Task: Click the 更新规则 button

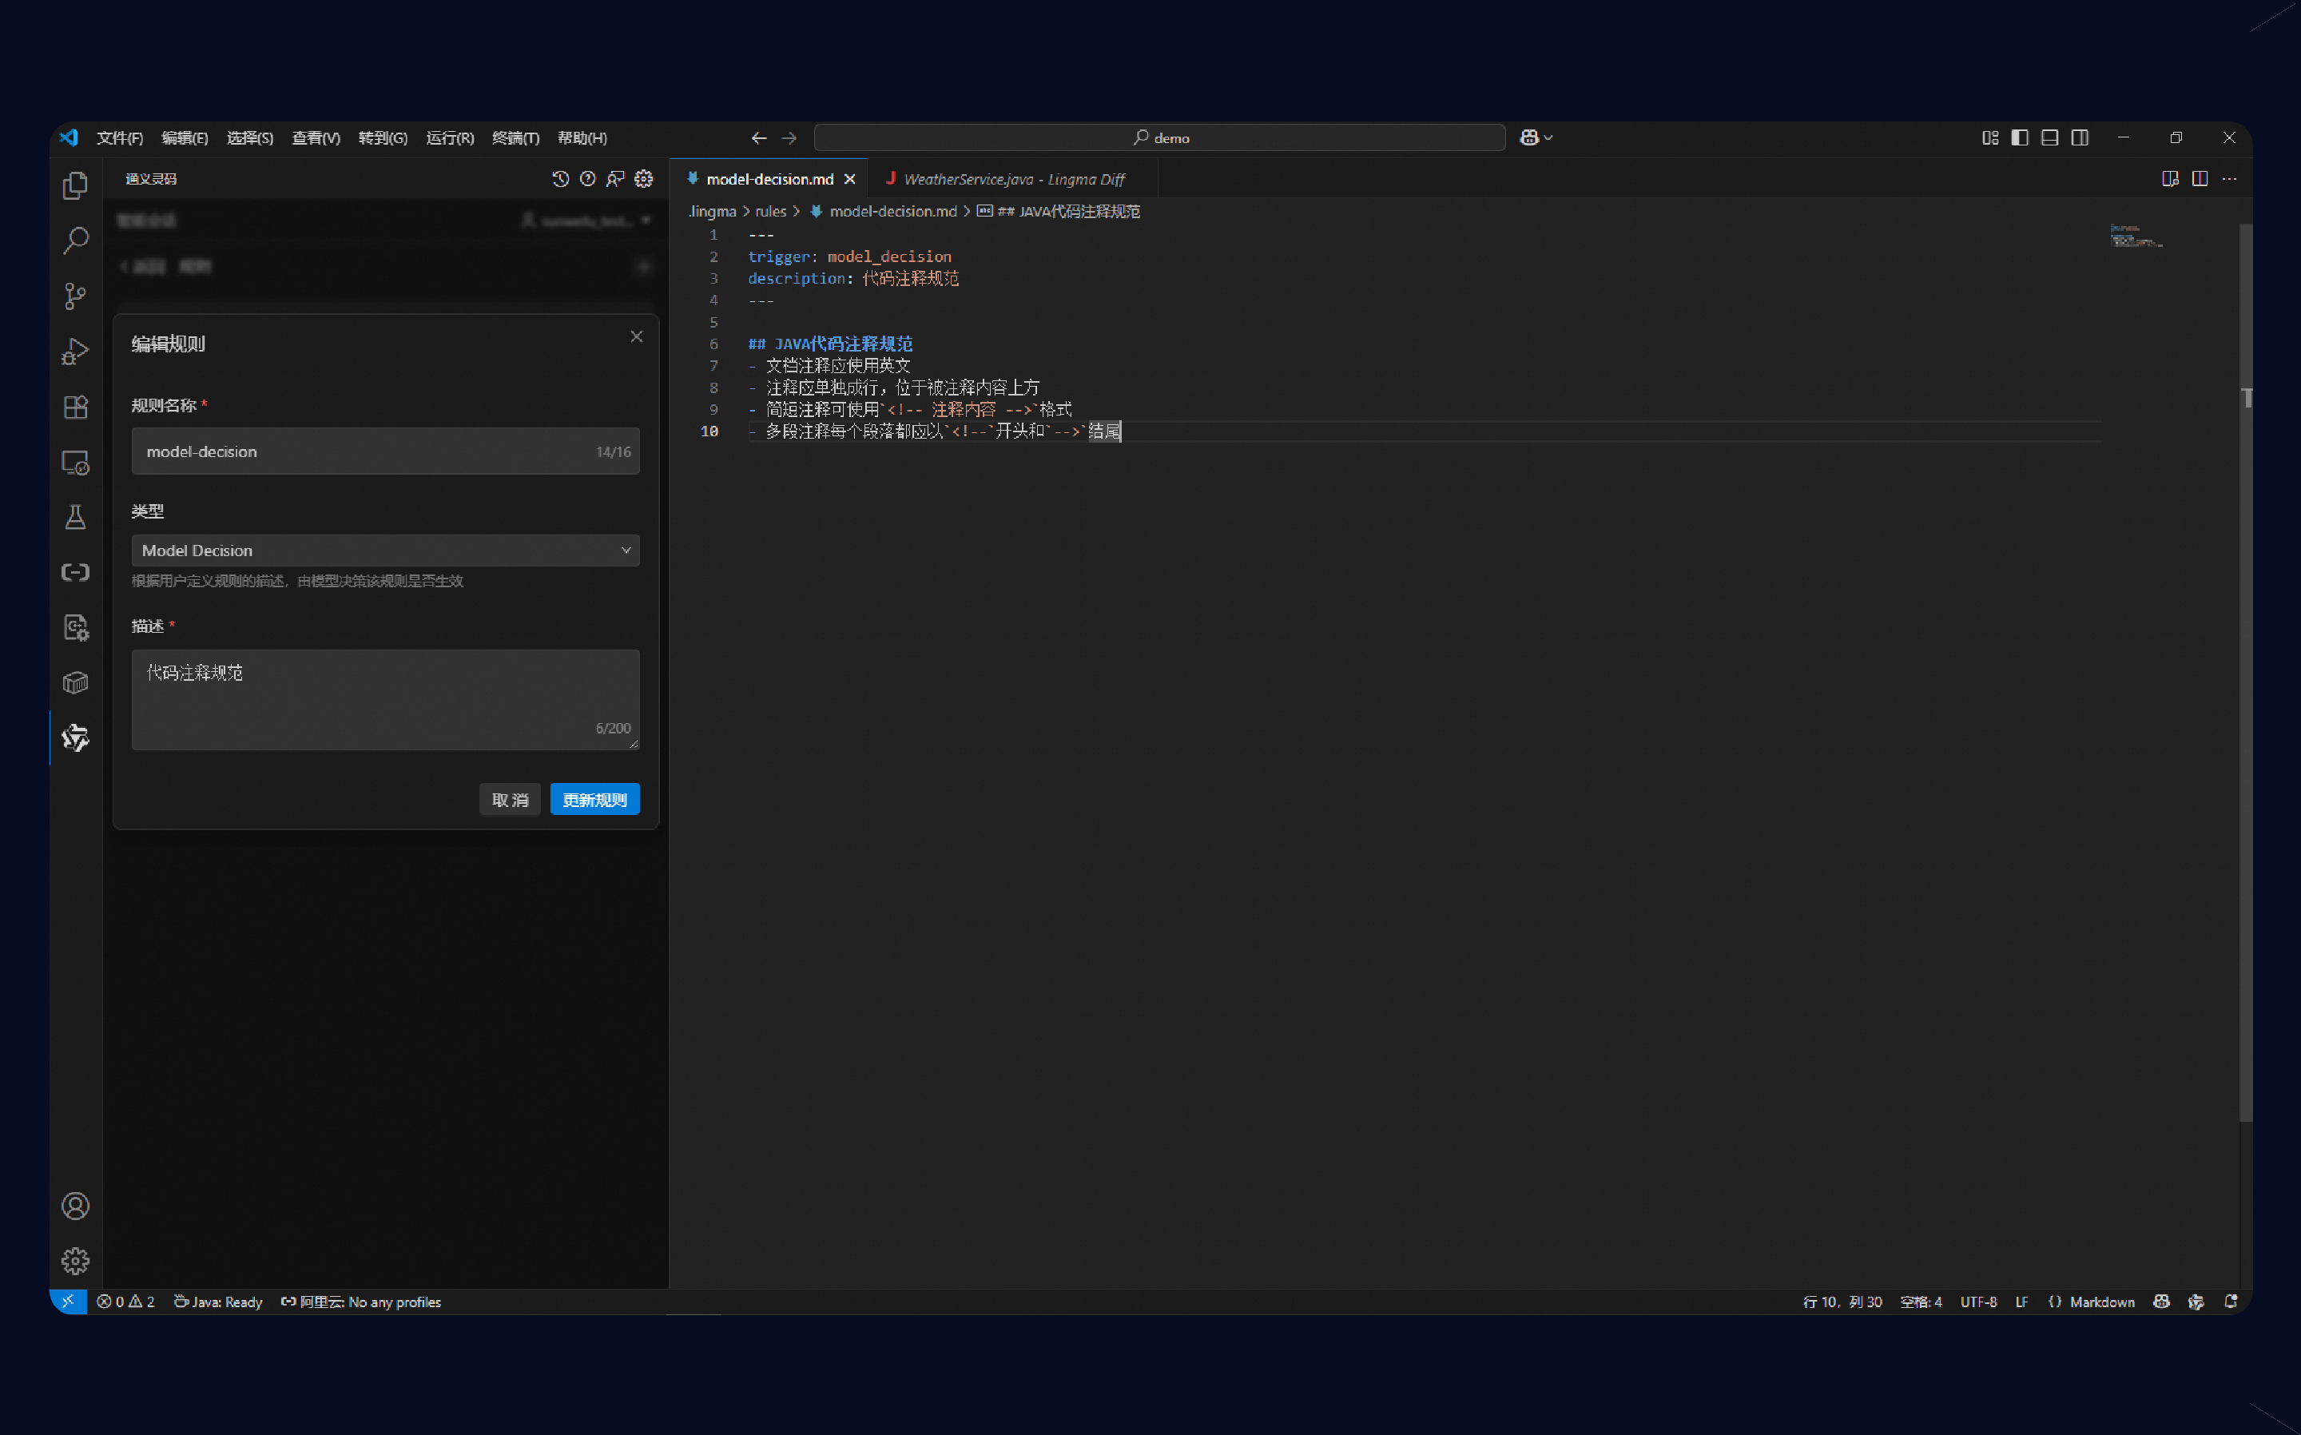Action: 594,799
